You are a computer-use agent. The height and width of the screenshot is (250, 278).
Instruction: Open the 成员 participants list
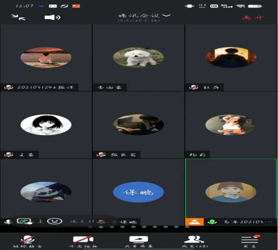(194, 241)
